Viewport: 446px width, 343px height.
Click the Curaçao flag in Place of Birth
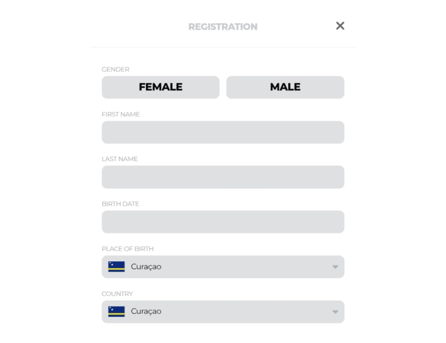[x=117, y=267]
